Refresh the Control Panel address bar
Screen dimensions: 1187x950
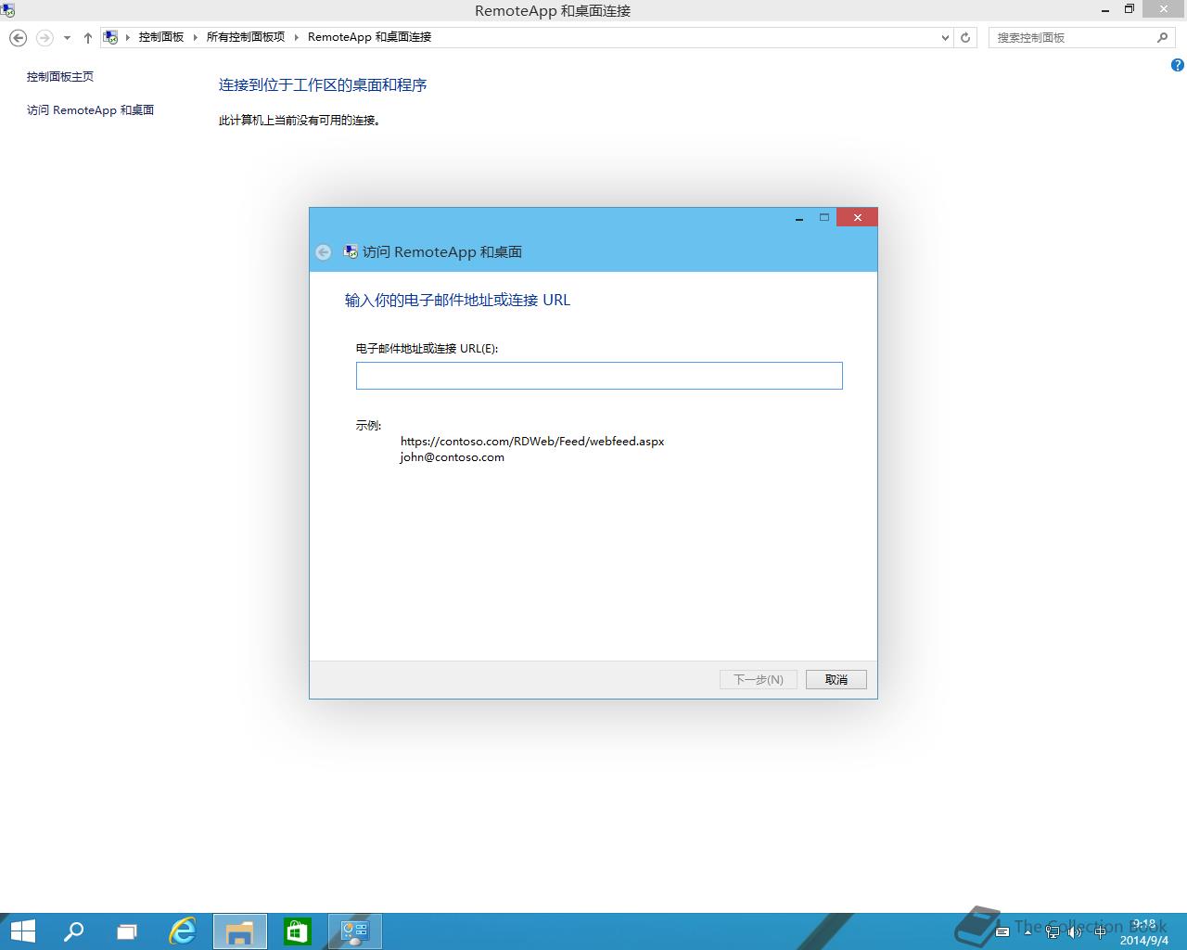click(965, 37)
